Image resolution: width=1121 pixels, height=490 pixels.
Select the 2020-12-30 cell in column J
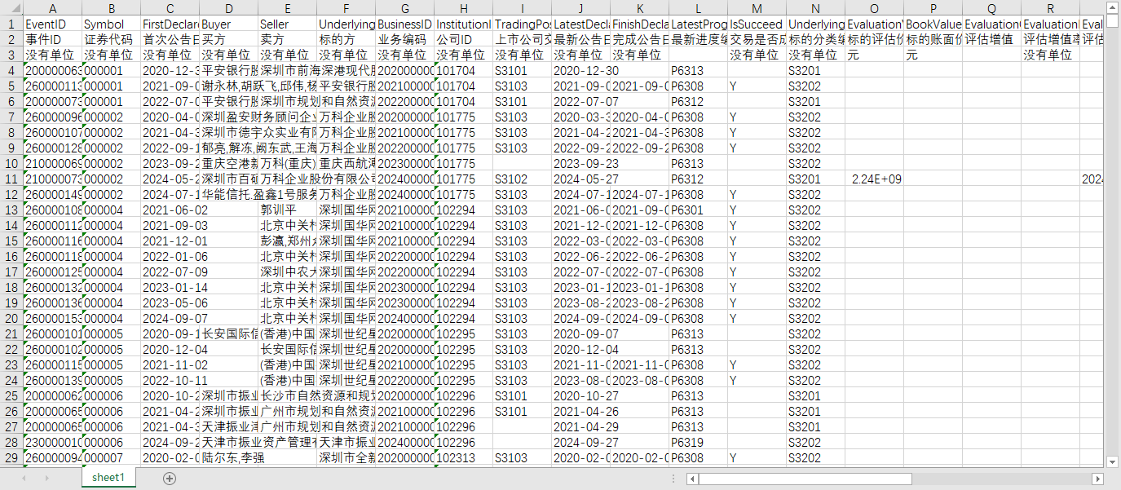[x=580, y=71]
